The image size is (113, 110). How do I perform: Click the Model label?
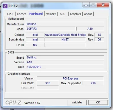pos(20,29)
